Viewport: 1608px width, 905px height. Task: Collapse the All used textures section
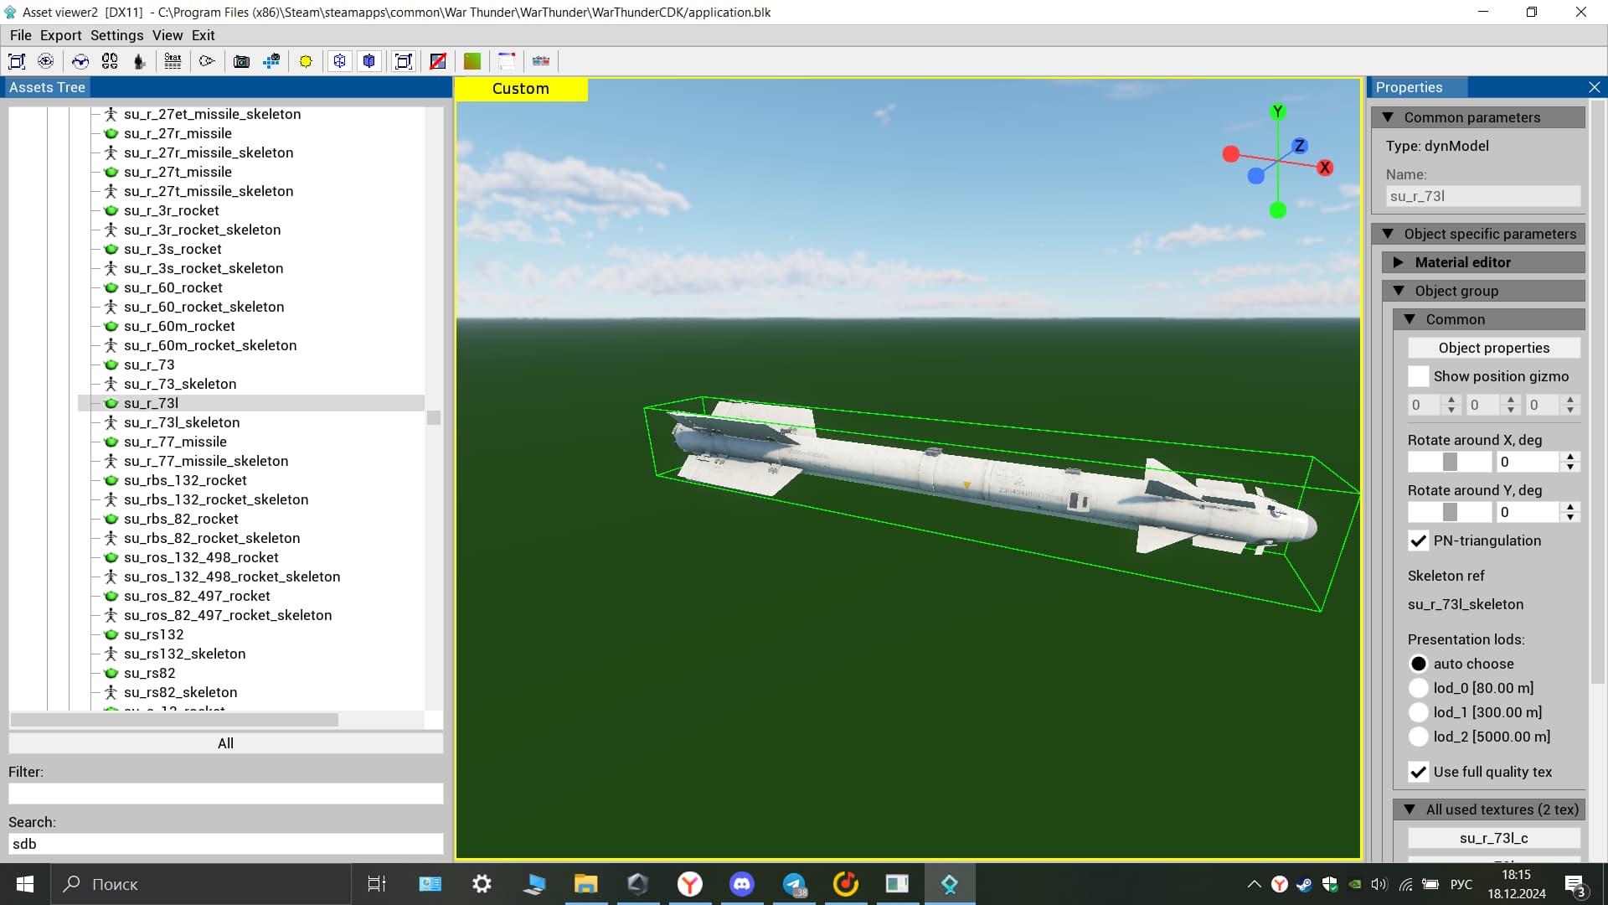[x=1489, y=809]
